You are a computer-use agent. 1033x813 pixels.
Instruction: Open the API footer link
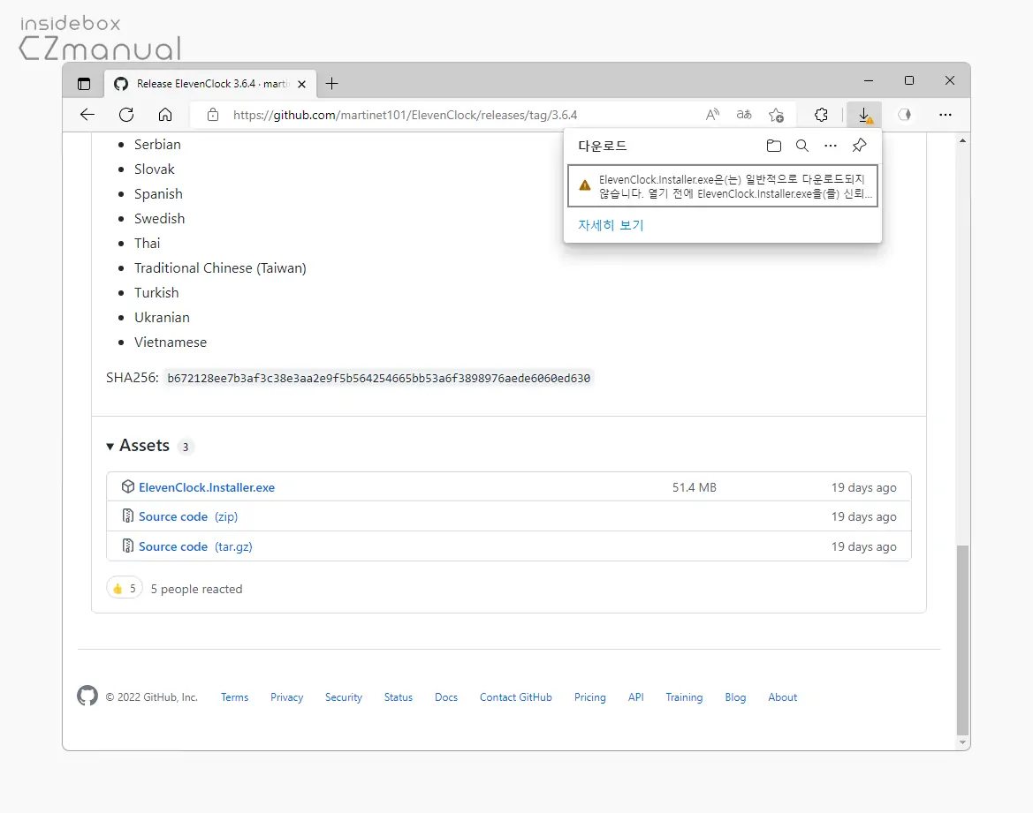(635, 697)
